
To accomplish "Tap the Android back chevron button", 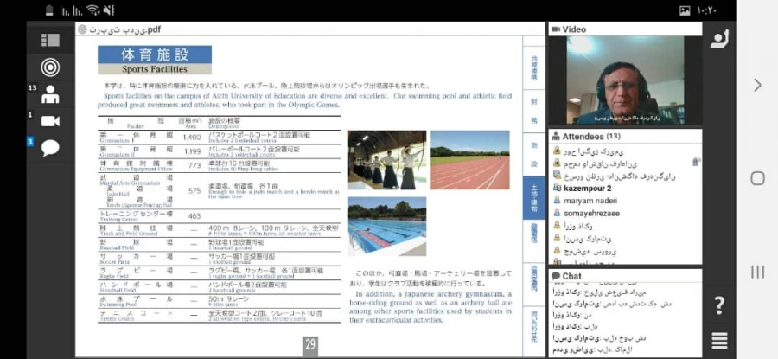I will point(757,85).
